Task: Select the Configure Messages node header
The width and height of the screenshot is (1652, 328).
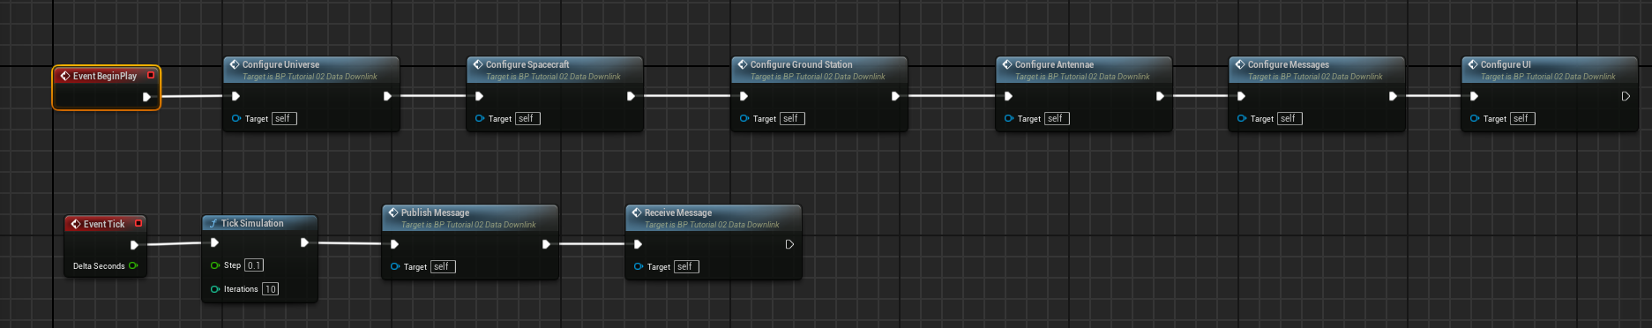Action: (x=1317, y=70)
